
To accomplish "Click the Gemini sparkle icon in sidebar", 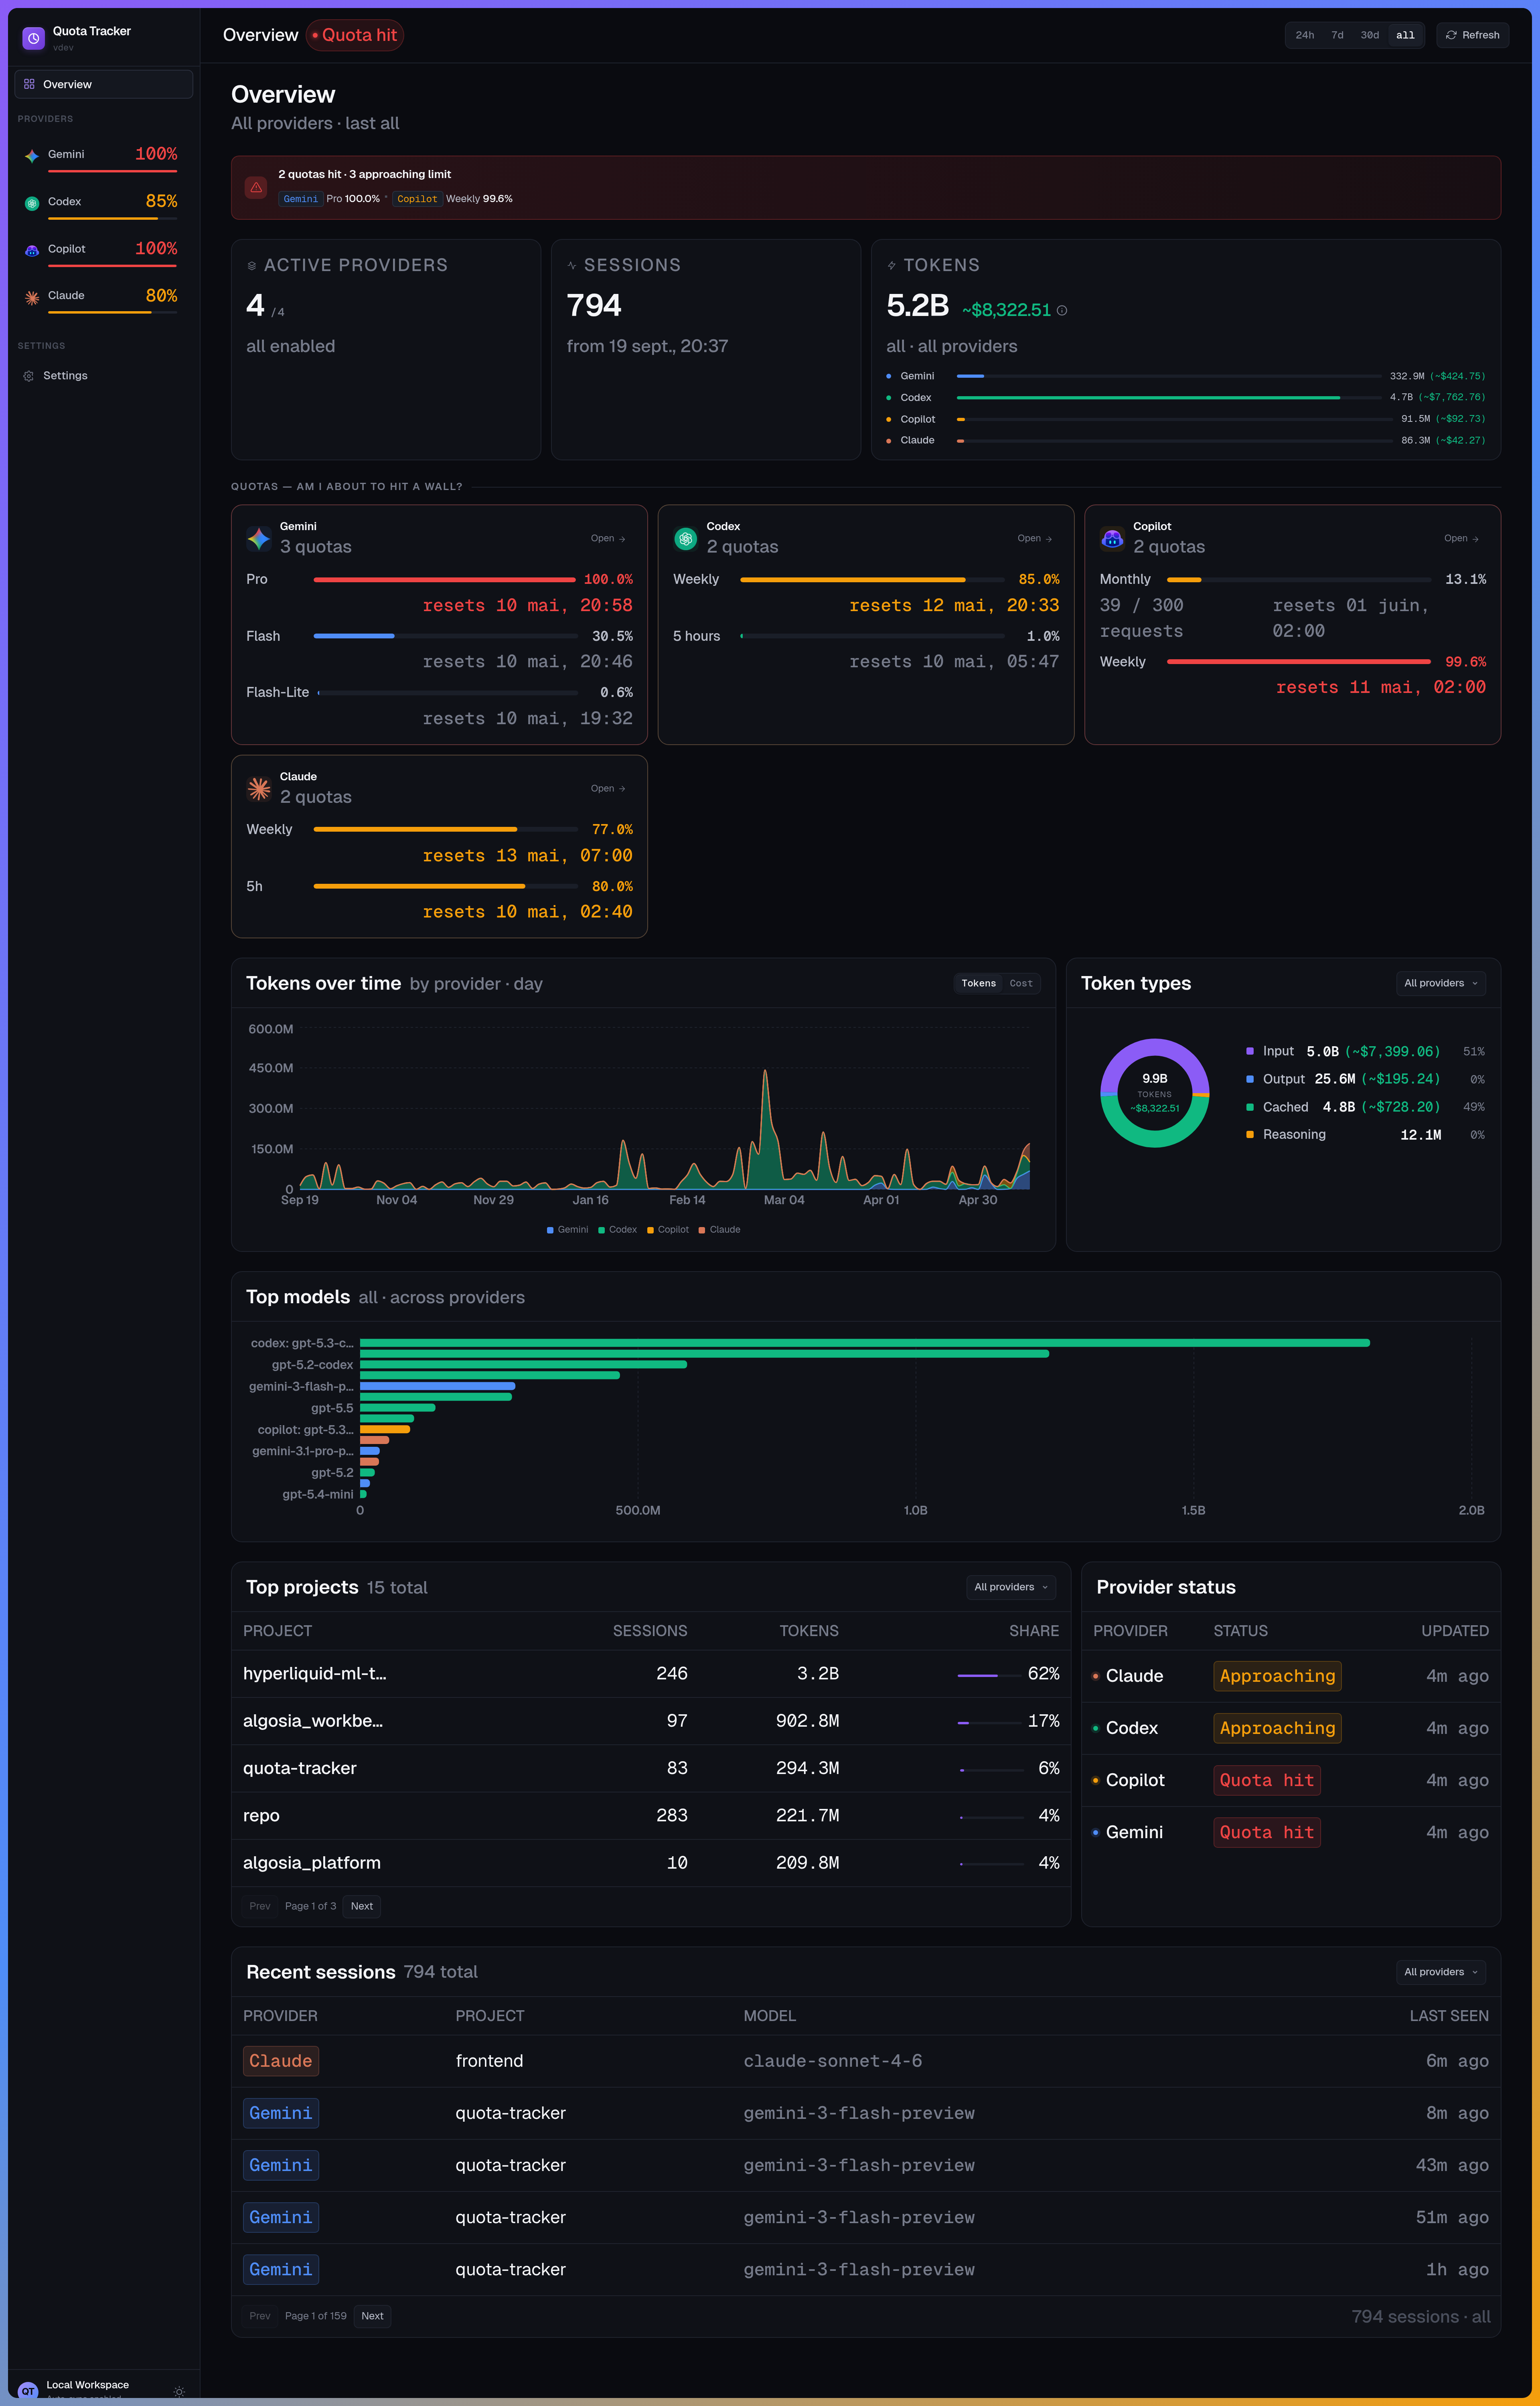I will click(x=32, y=156).
